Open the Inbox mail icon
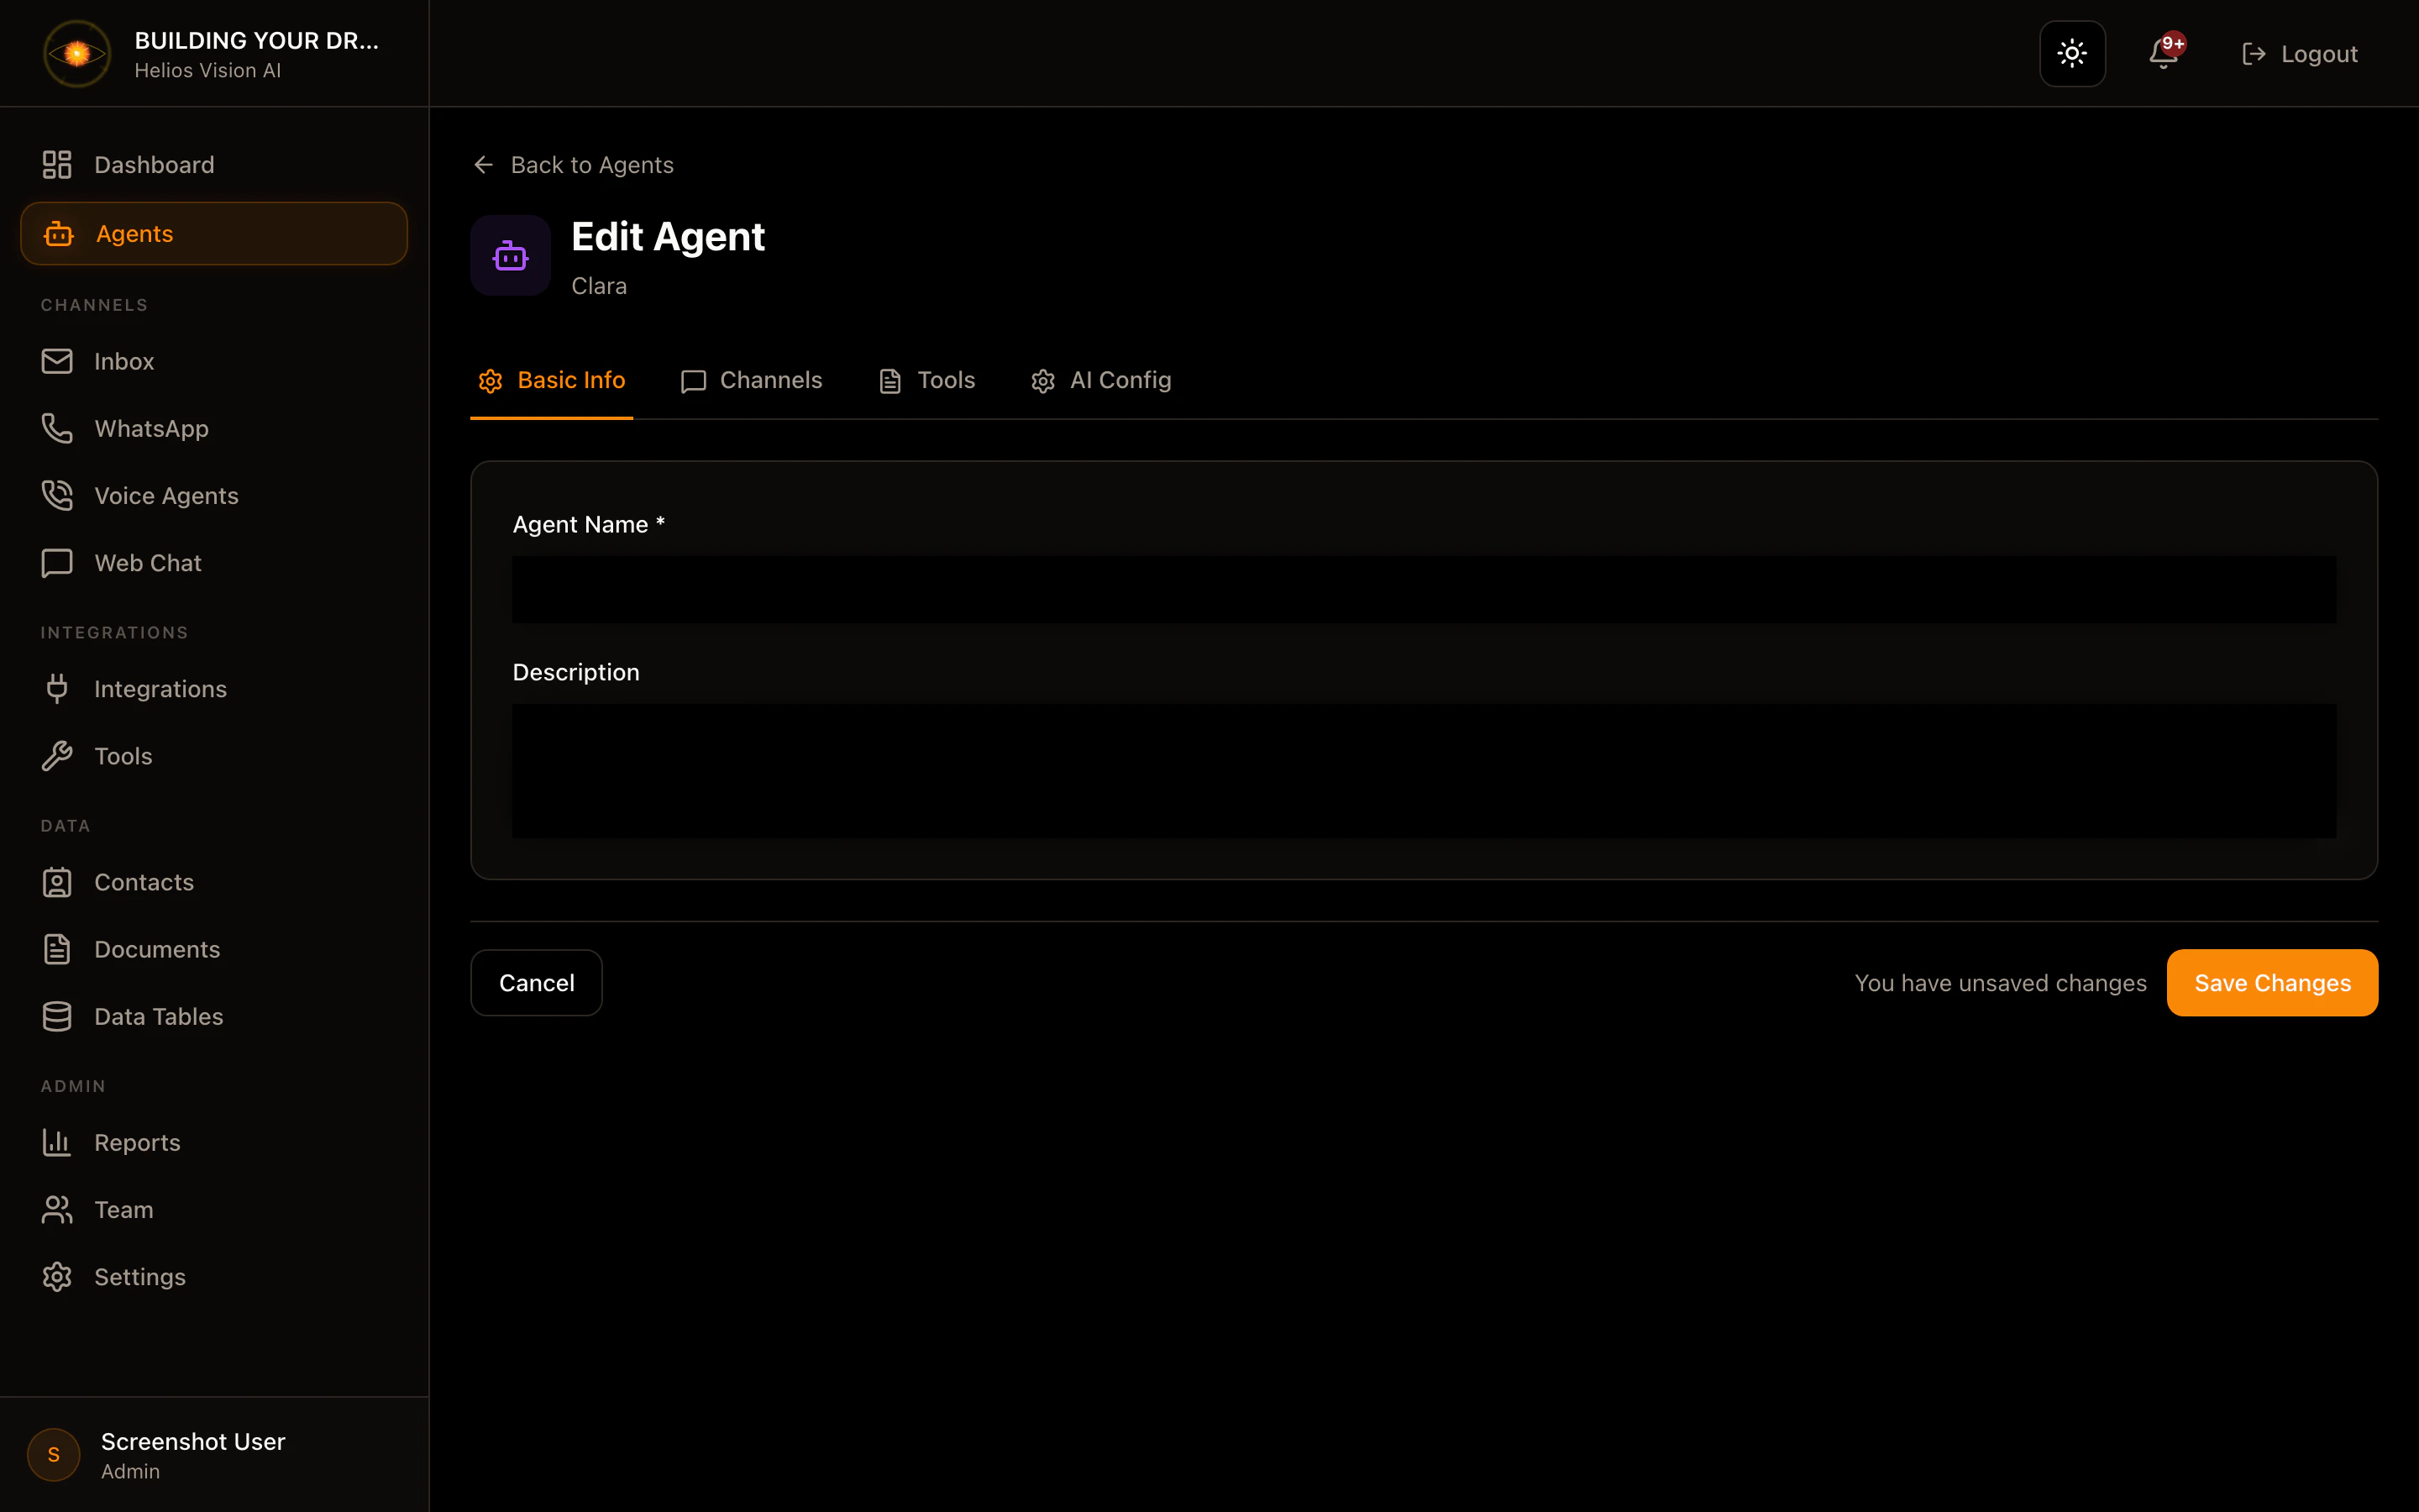 (x=57, y=361)
